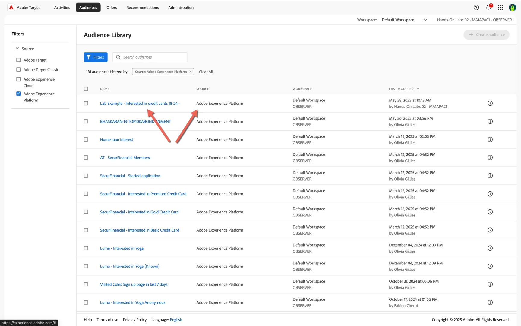Click the Search audiences field

coord(150,57)
